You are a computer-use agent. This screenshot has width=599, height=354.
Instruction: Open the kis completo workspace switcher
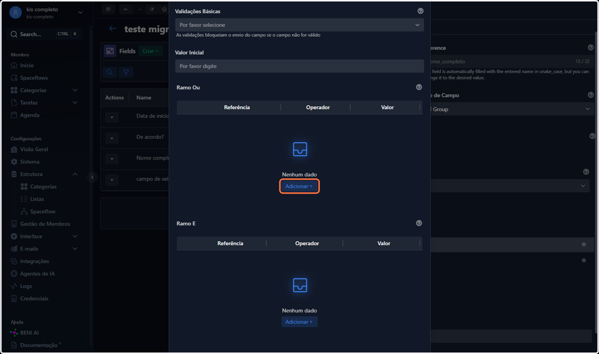click(46, 12)
